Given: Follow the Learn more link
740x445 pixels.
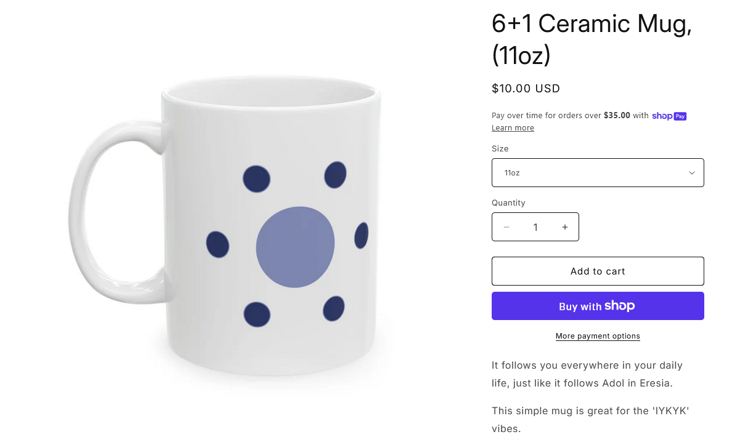Looking at the screenshot, I should (513, 128).
